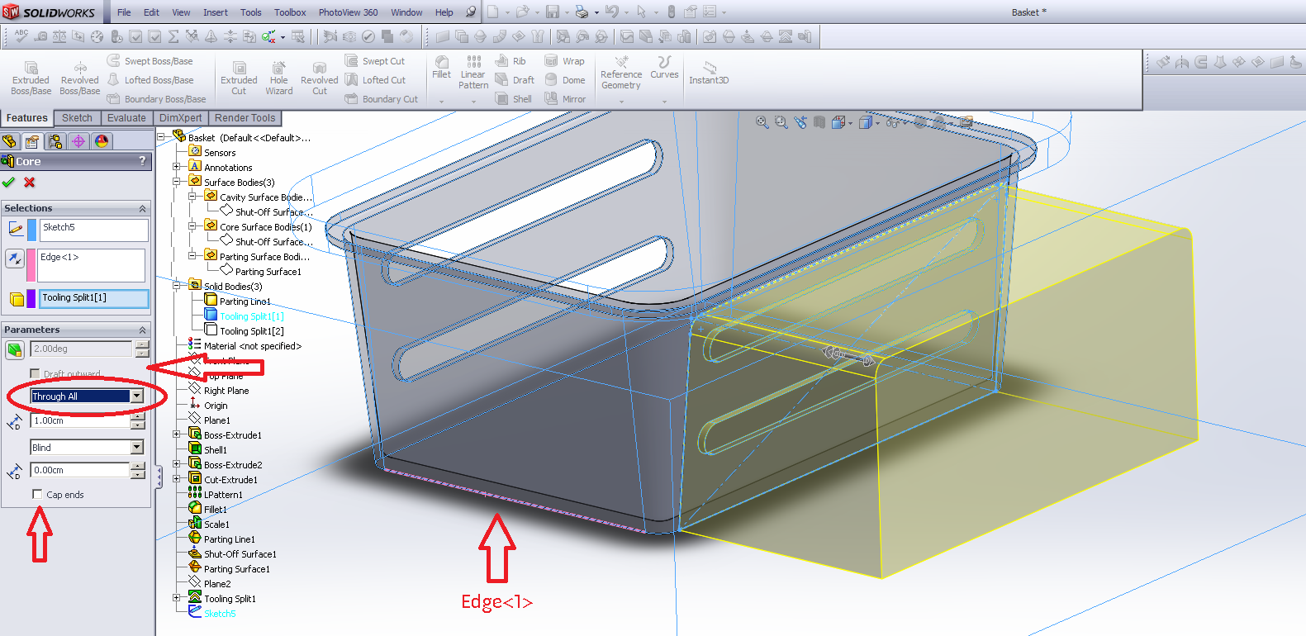Click the blue Sketch5 selection color swatch

(31, 230)
